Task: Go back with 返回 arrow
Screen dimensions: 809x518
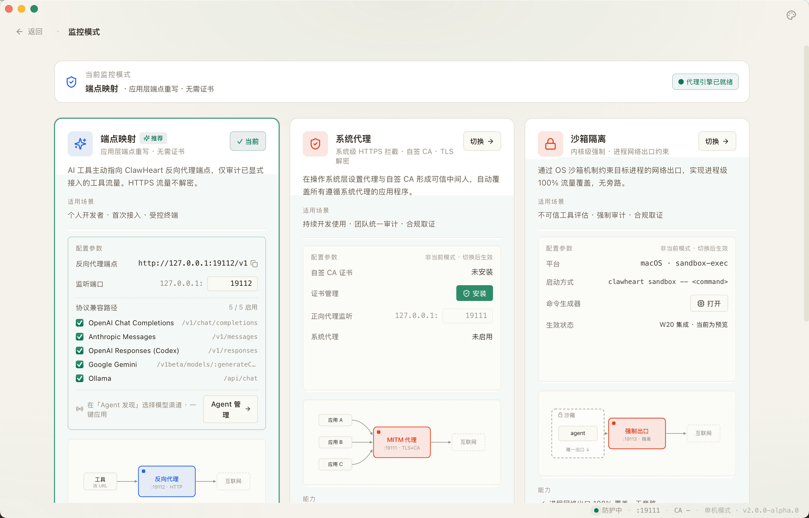Action: pos(29,32)
